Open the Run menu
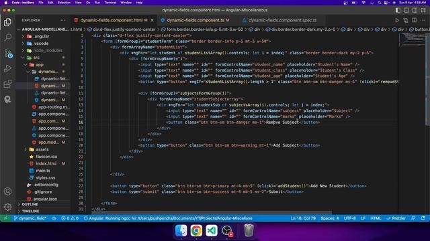This screenshot has width=430, height=241. [97, 3]
